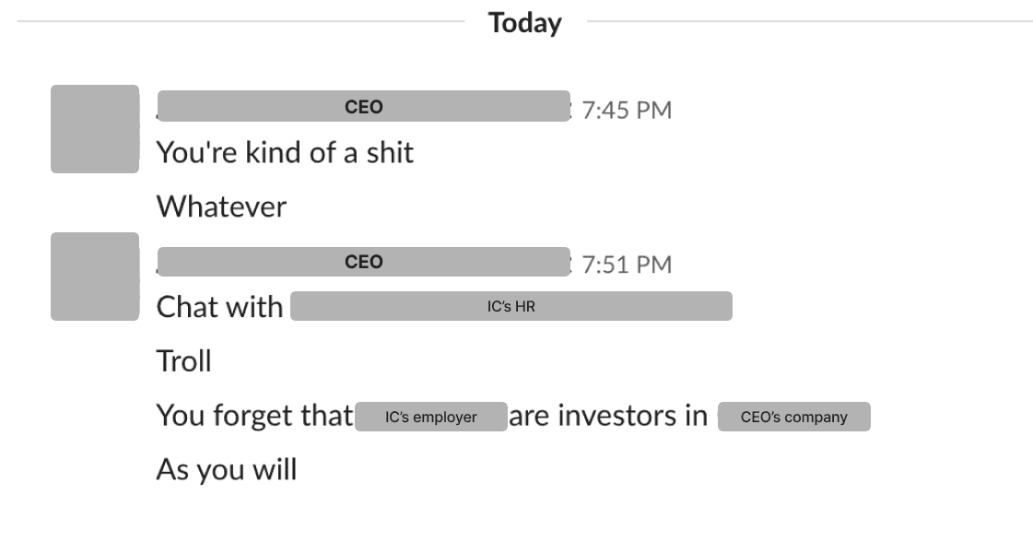The width and height of the screenshot is (1033, 542).
Task: Click the divider line right of Today
Action: (811, 22)
